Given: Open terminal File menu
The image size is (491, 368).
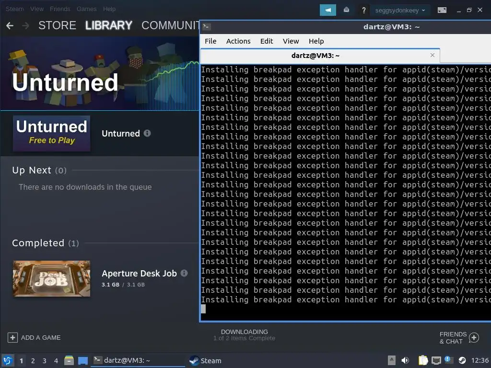Looking at the screenshot, I should coord(210,41).
